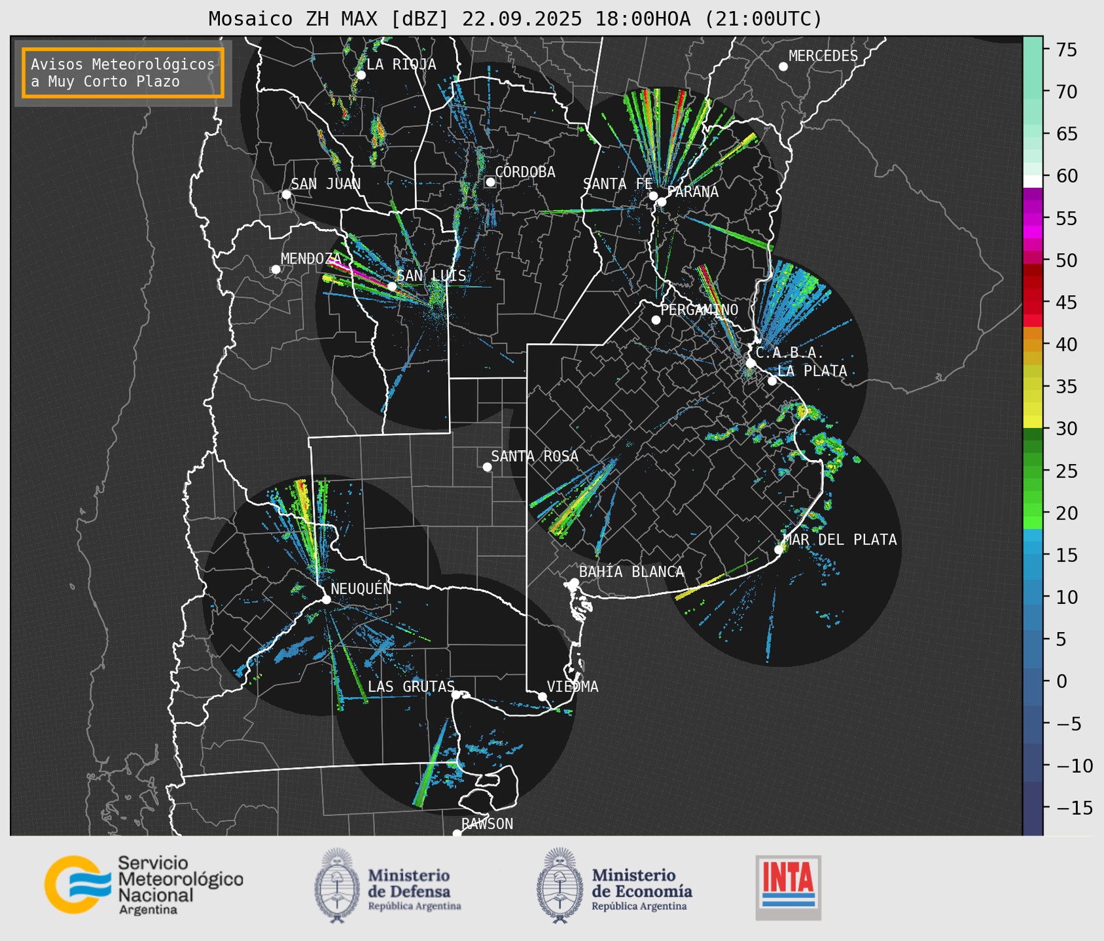Click the red INTA logo
1104x941 pixels.
788,887
